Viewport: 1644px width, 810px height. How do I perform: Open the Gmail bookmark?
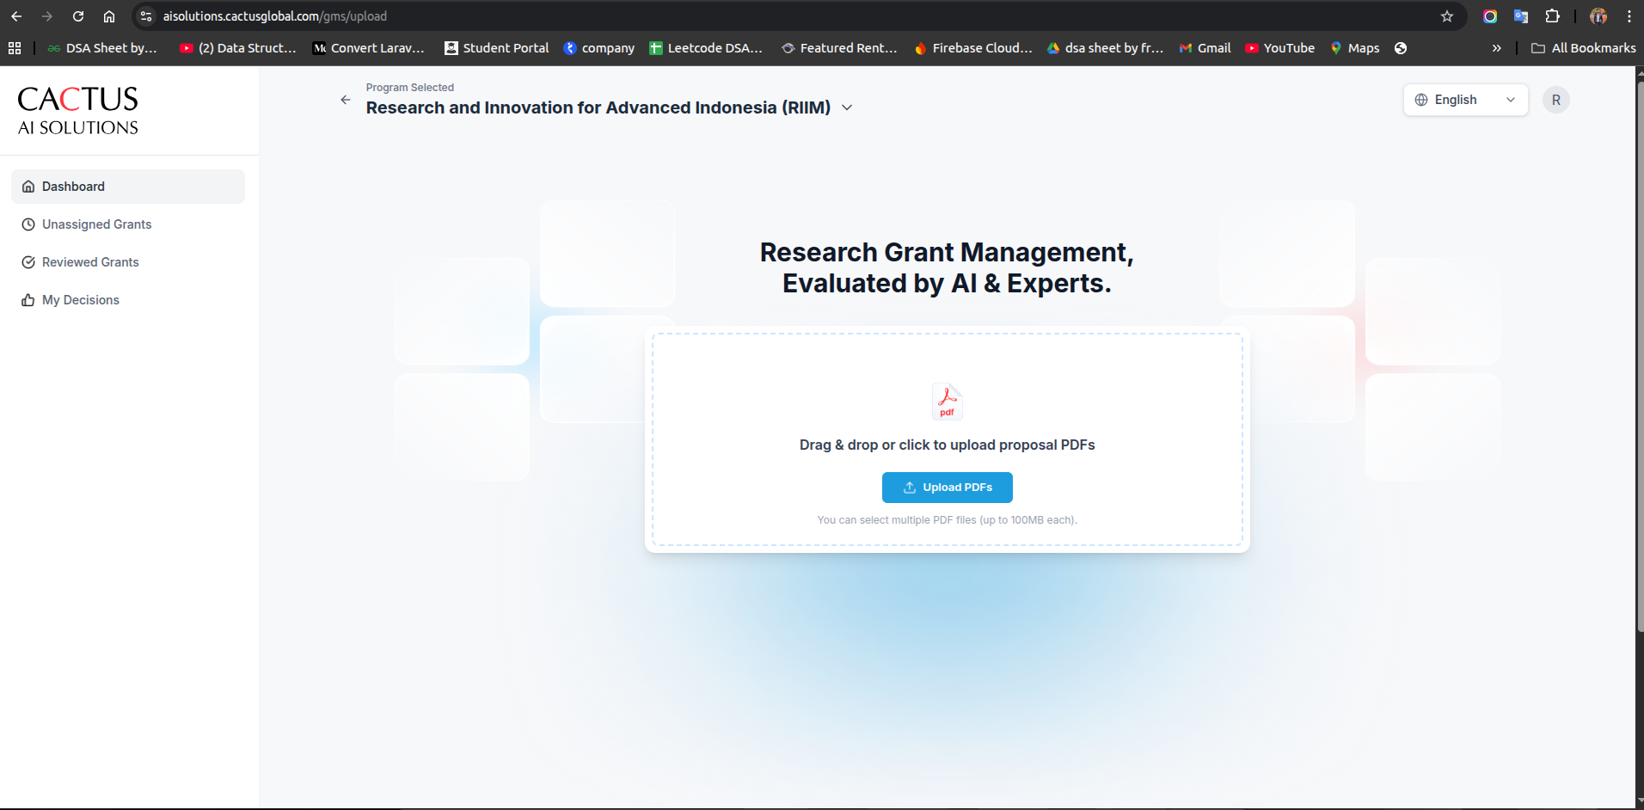tap(1205, 48)
